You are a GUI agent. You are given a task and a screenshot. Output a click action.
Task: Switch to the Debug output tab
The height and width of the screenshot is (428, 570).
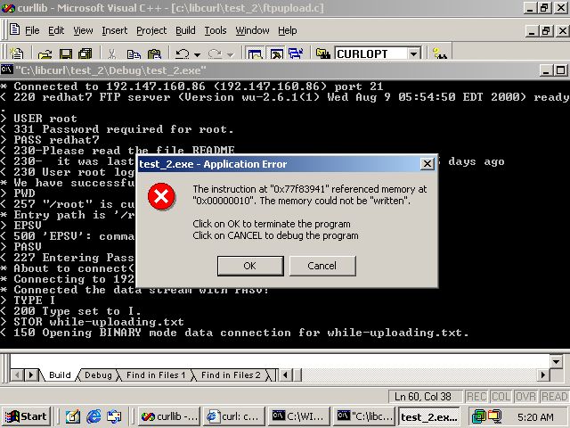click(x=98, y=374)
